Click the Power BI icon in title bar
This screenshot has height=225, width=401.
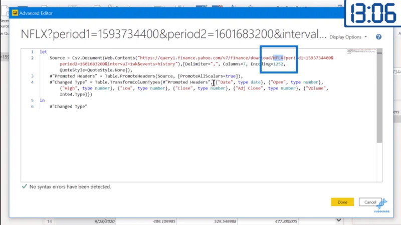tap(15, 13)
